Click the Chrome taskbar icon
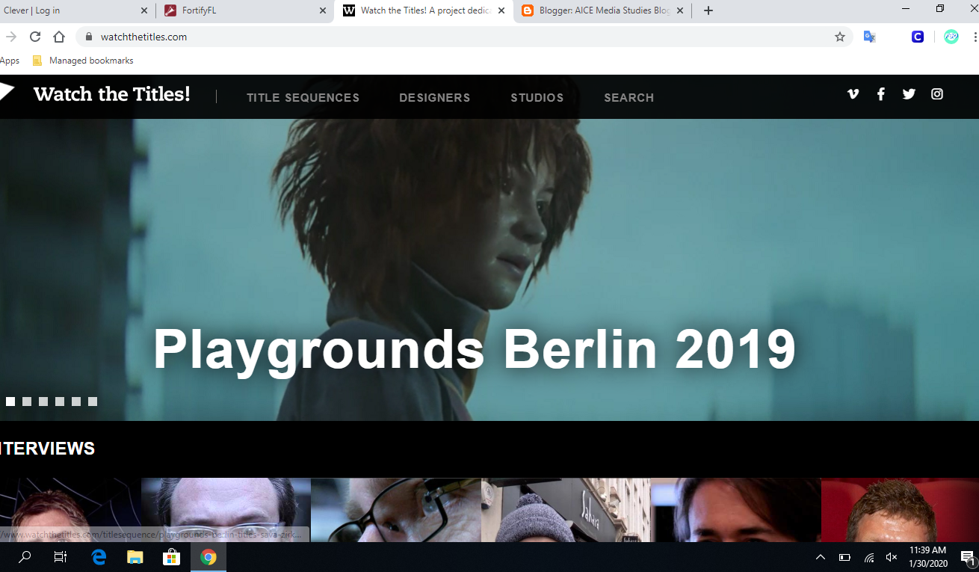The width and height of the screenshot is (979, 572). tap(209, 557)
